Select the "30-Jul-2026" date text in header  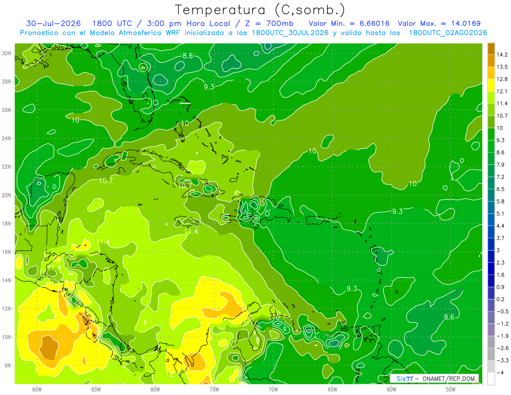53,23
